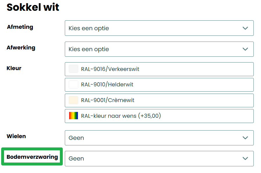261x173 pixels.
Task: Click the Wielen label
Action: click(16, 136)
